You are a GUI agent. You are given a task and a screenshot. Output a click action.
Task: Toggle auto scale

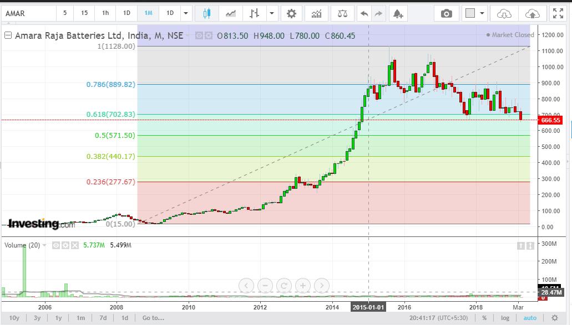point(530,318)
